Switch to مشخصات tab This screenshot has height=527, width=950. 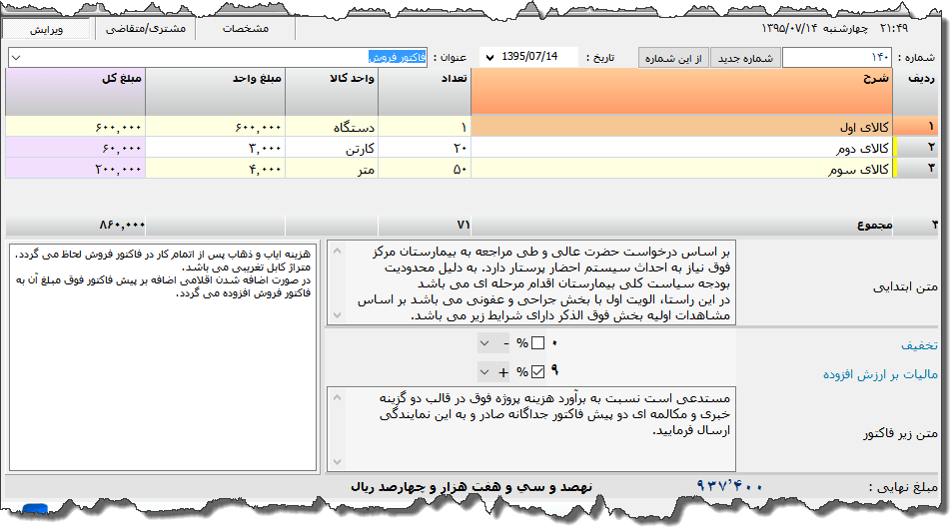(x=246, y=28)
